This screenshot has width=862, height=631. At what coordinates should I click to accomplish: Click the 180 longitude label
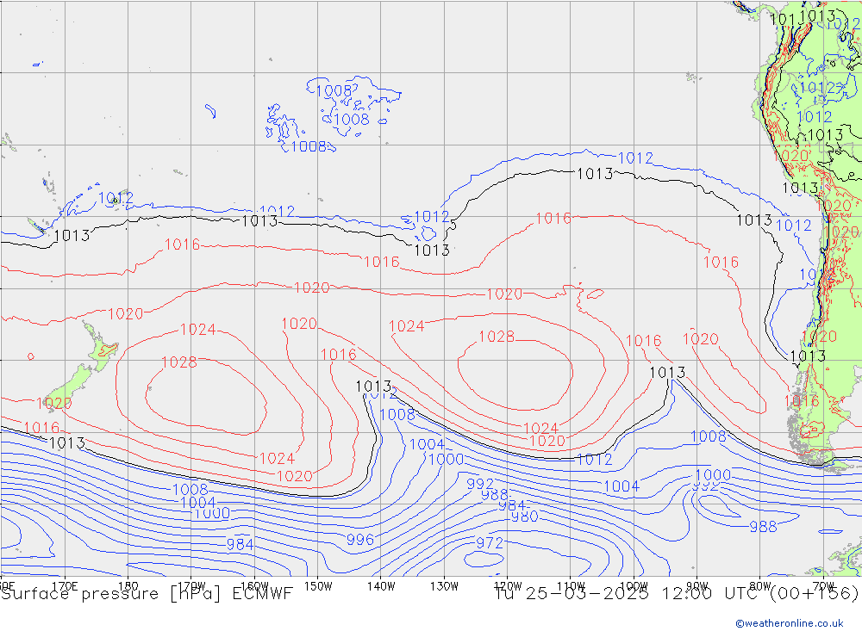[128, 586]
